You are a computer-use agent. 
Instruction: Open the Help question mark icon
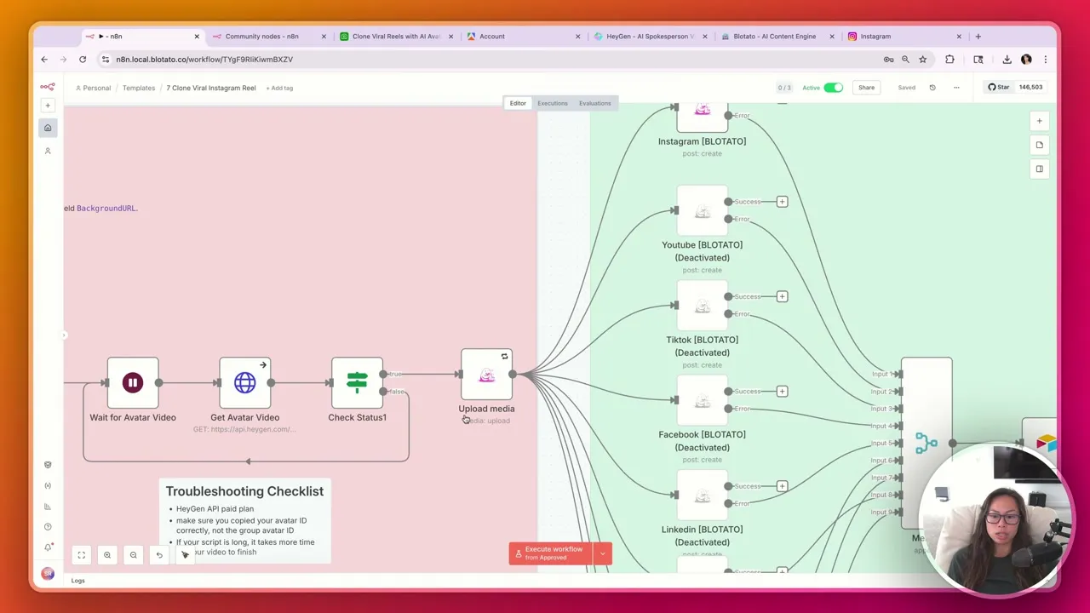[x=48, y=527]
